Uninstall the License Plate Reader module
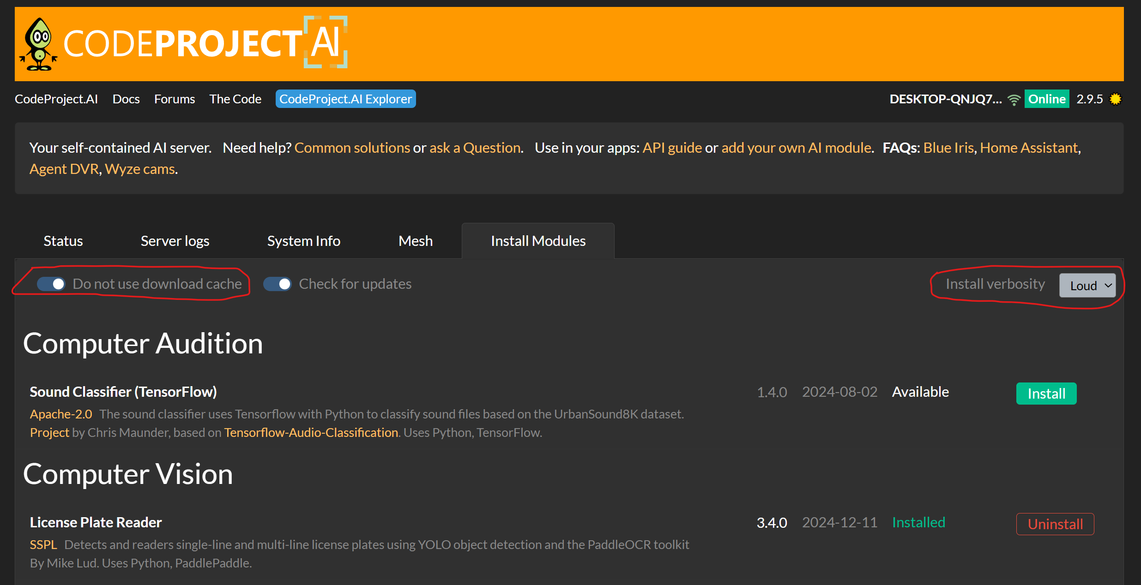The width and height of the screenshot is (1141, 585). tap(1055, 524)
